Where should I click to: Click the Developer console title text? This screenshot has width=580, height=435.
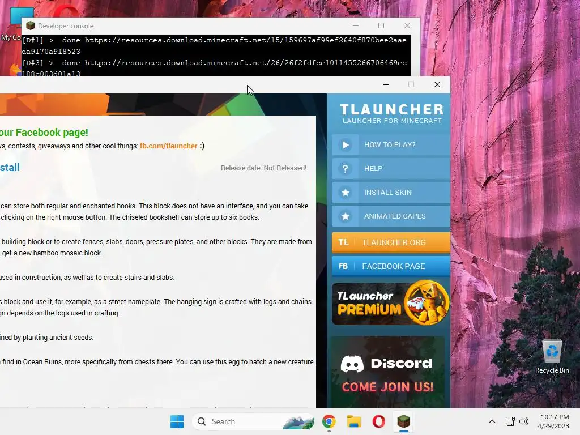click(66, 26)
